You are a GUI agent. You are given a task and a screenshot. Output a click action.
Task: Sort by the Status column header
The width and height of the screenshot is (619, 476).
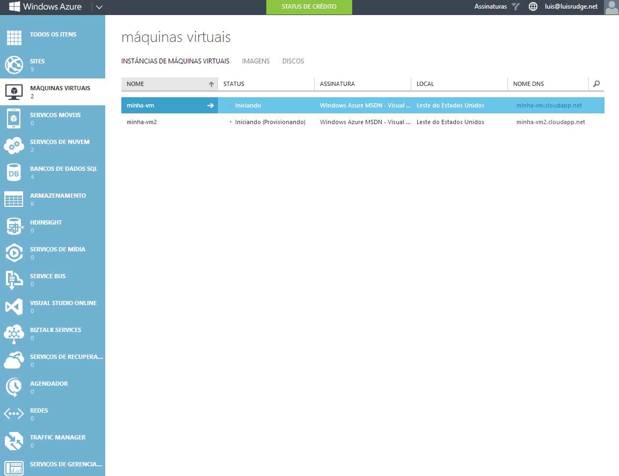(x=266, y=84)
